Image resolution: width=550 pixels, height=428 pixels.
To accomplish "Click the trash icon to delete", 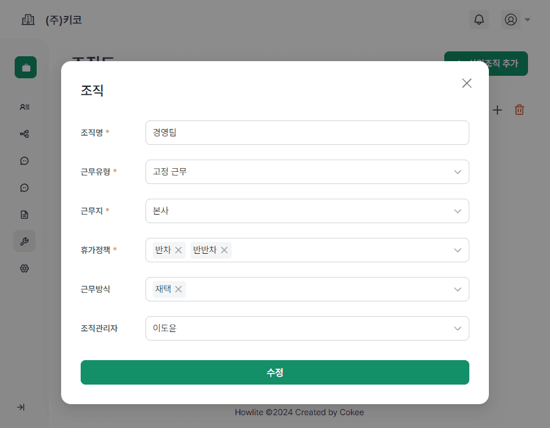I will click(519, 110).
